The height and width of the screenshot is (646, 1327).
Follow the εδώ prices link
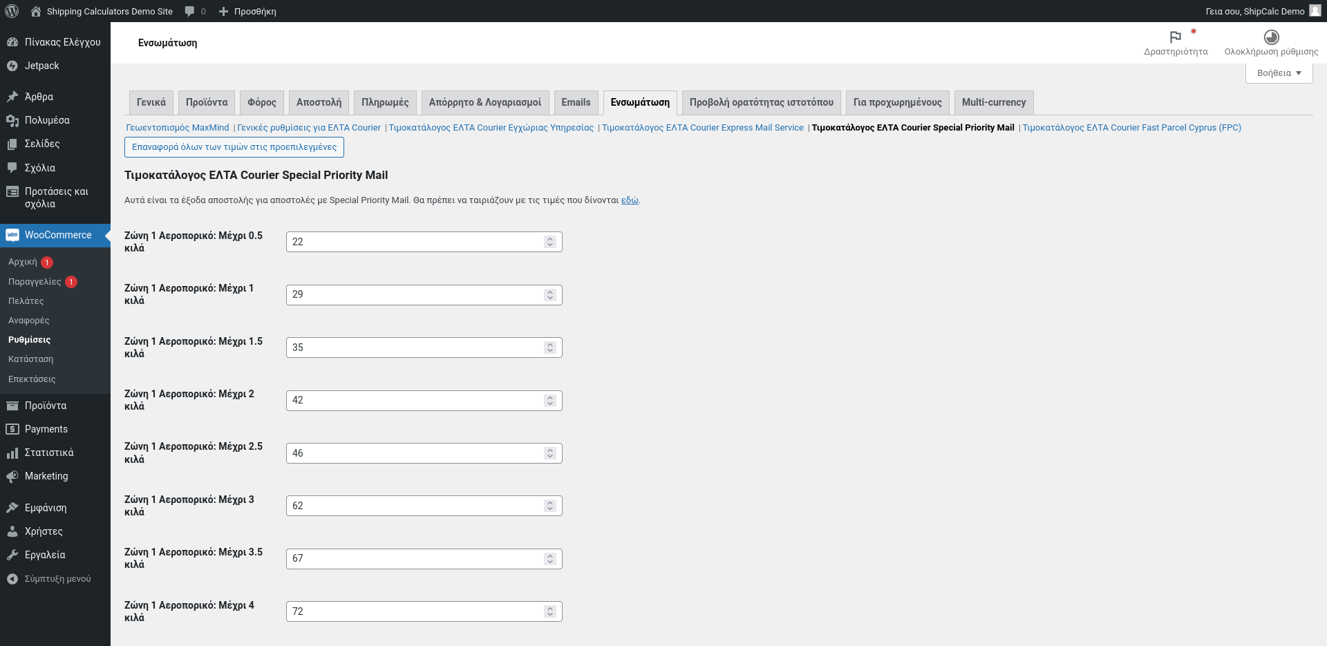pos(630,200)
